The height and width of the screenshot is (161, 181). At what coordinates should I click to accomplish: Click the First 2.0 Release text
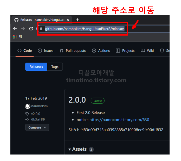(x=90, y=113)
